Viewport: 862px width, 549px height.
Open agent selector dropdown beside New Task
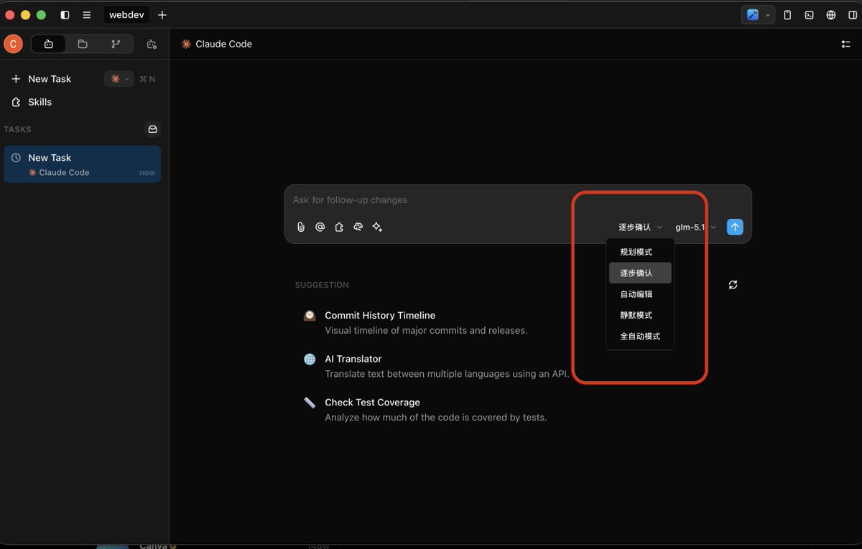119,79
